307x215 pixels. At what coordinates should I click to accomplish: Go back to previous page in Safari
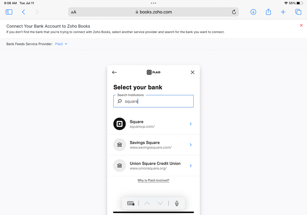[x=23, y=12]
